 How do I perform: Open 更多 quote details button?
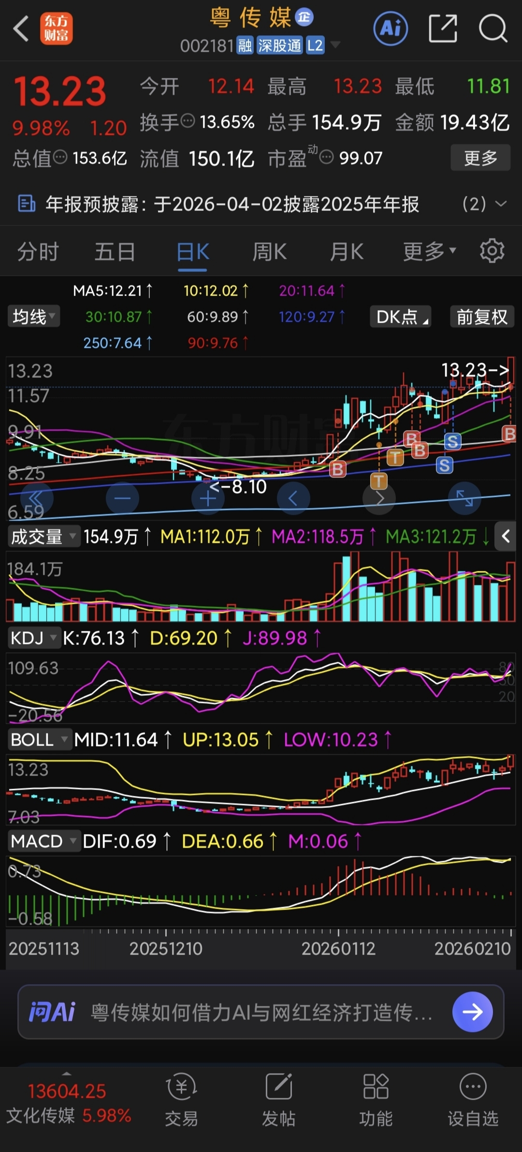click(480, 158)
